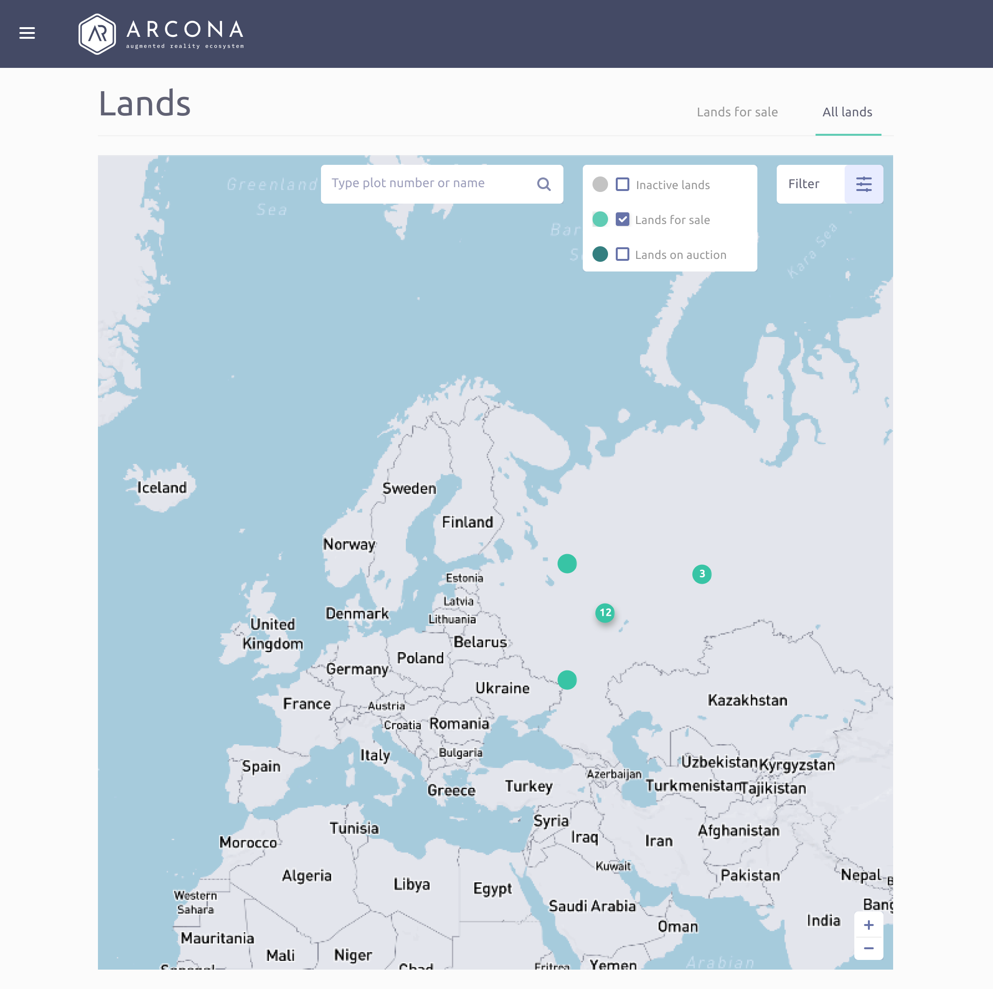Zoom in the map with plus
Viewport: 993px width, 989px height.
pos(868,925)
